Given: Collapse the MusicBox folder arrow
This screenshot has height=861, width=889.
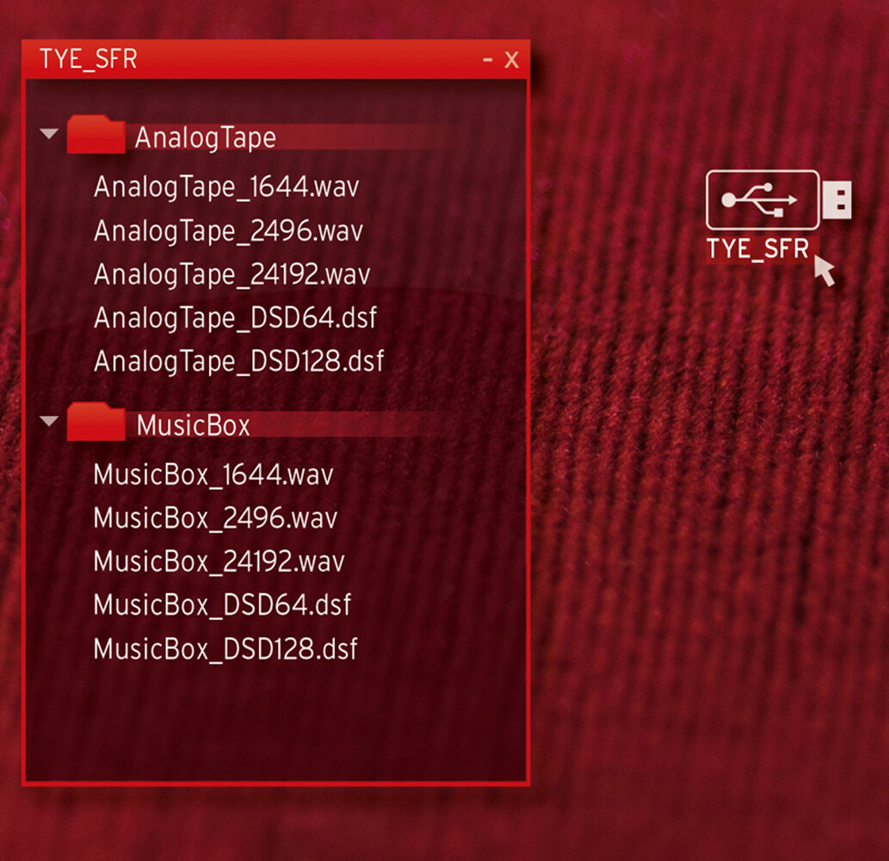Looking at the screenshot, I should pos(49,421).
